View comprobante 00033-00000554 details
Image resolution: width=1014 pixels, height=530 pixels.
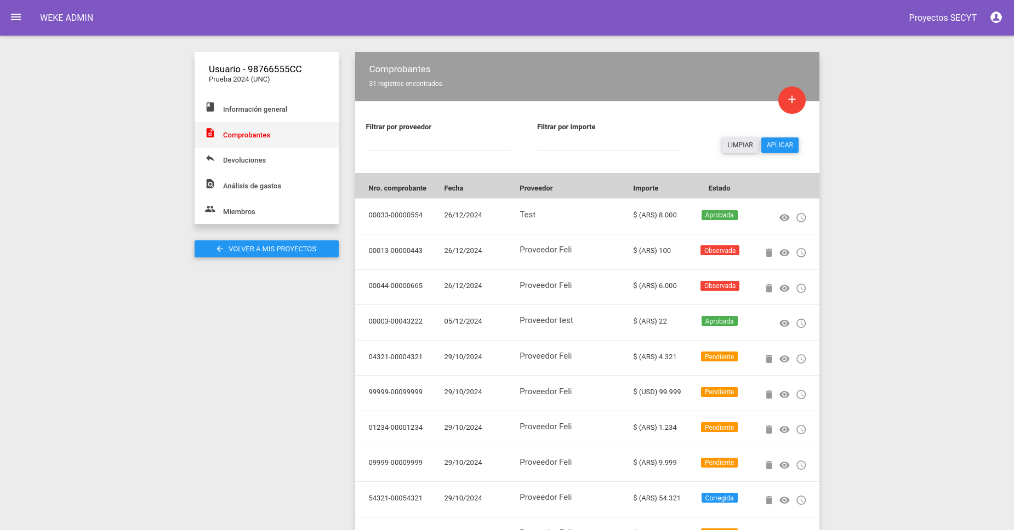point(784,218)
